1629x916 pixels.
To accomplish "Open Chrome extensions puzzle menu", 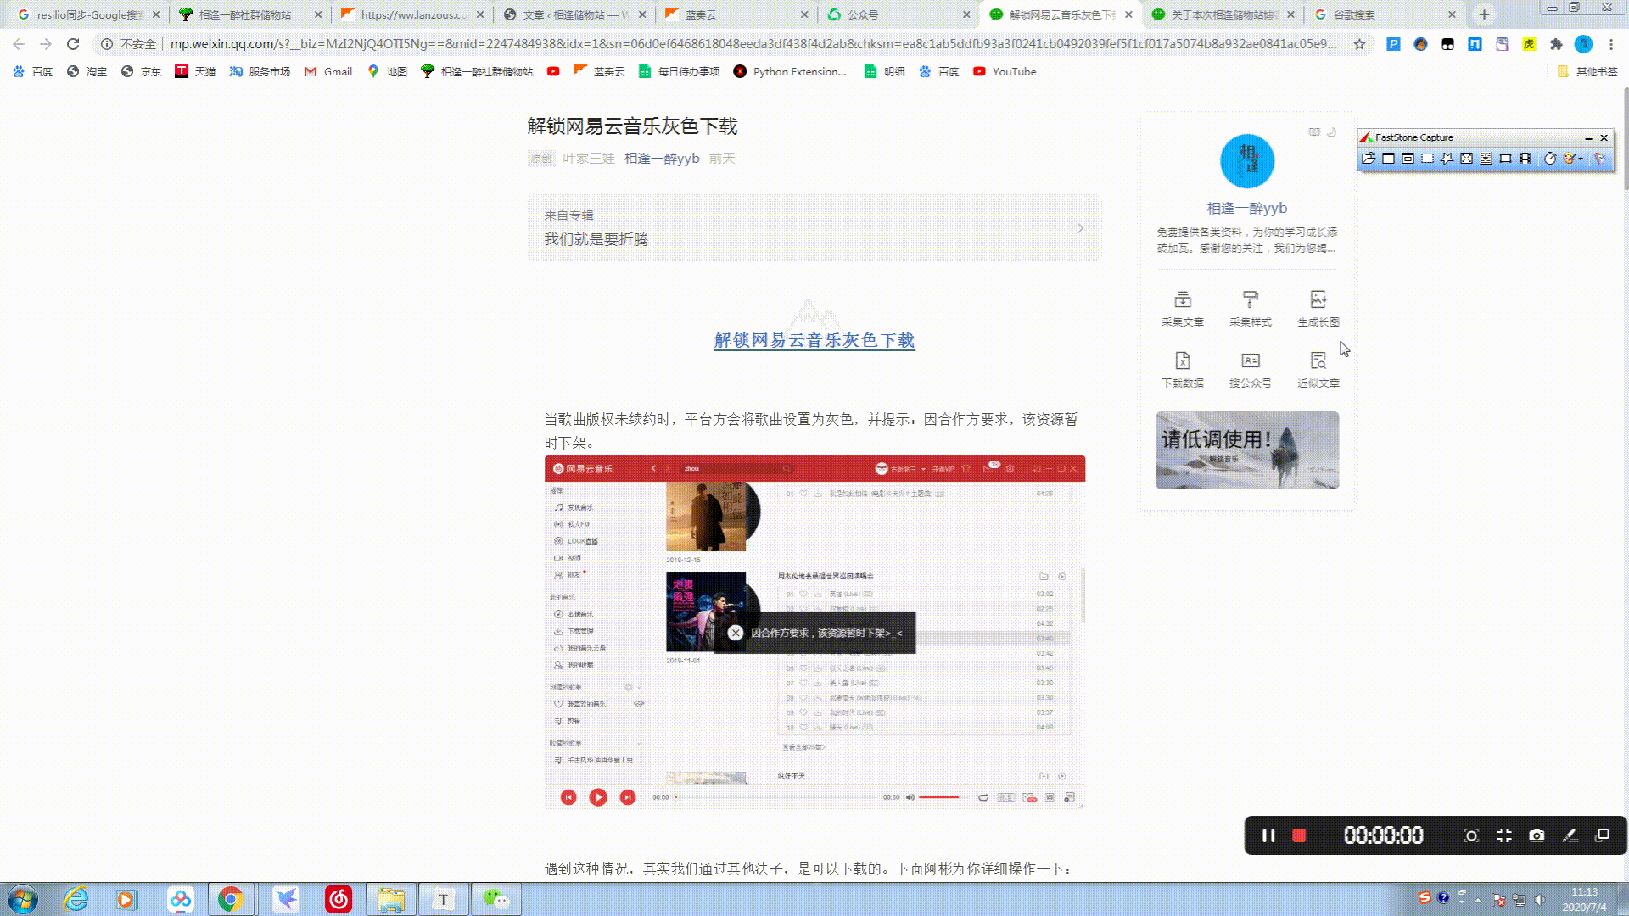I will (1556, 44).
